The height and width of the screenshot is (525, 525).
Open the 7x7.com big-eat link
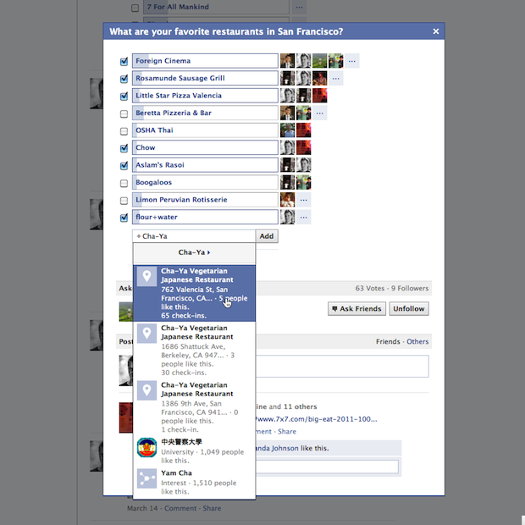click(x=316, y=419)
